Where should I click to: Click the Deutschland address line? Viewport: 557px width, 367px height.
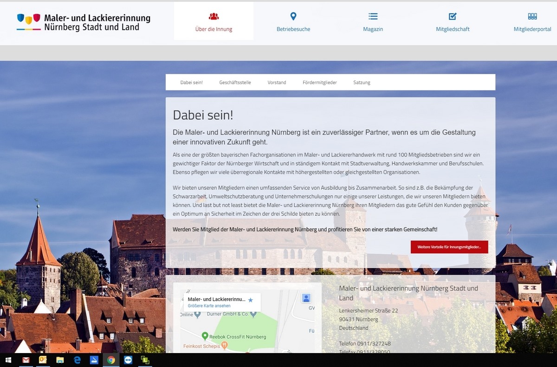354,328
